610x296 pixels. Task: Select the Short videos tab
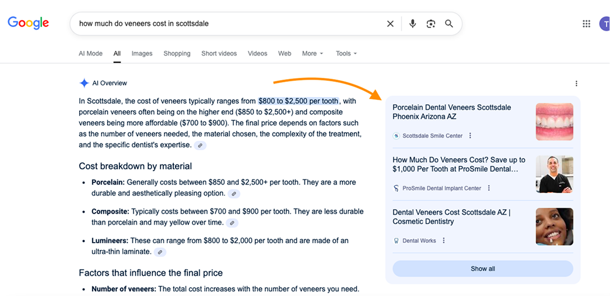[x=219, y=54]
